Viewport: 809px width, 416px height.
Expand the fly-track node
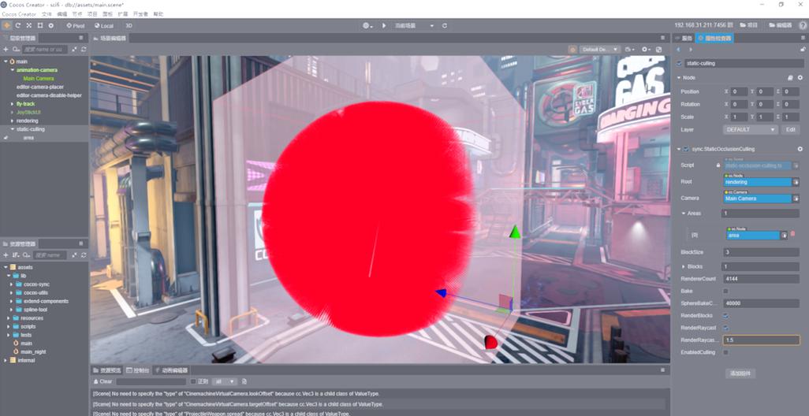click(x=13, y=104)
